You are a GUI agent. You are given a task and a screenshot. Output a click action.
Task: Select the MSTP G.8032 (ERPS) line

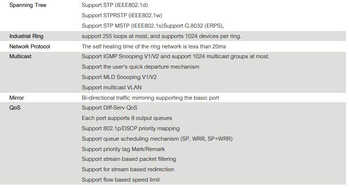[153, 26]
